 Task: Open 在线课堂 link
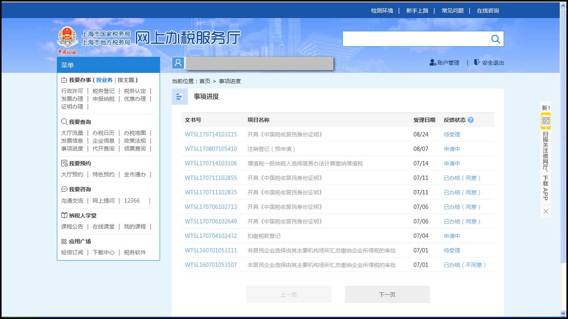tap(104, 227)
